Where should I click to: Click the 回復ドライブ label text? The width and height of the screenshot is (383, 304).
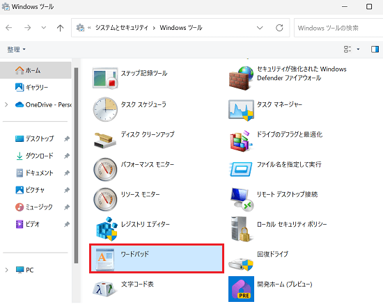(x=272, y=254)
